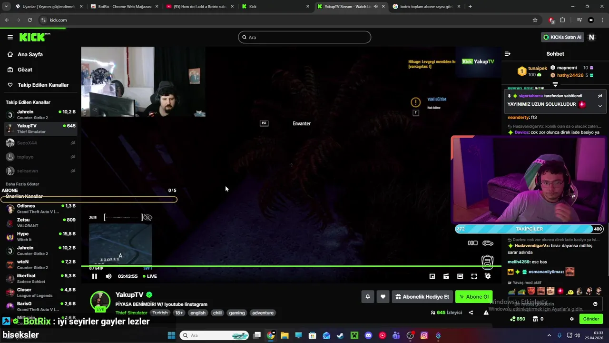Bookmark this page with star icon
609x343 pixels.
[x=535, y=20]
